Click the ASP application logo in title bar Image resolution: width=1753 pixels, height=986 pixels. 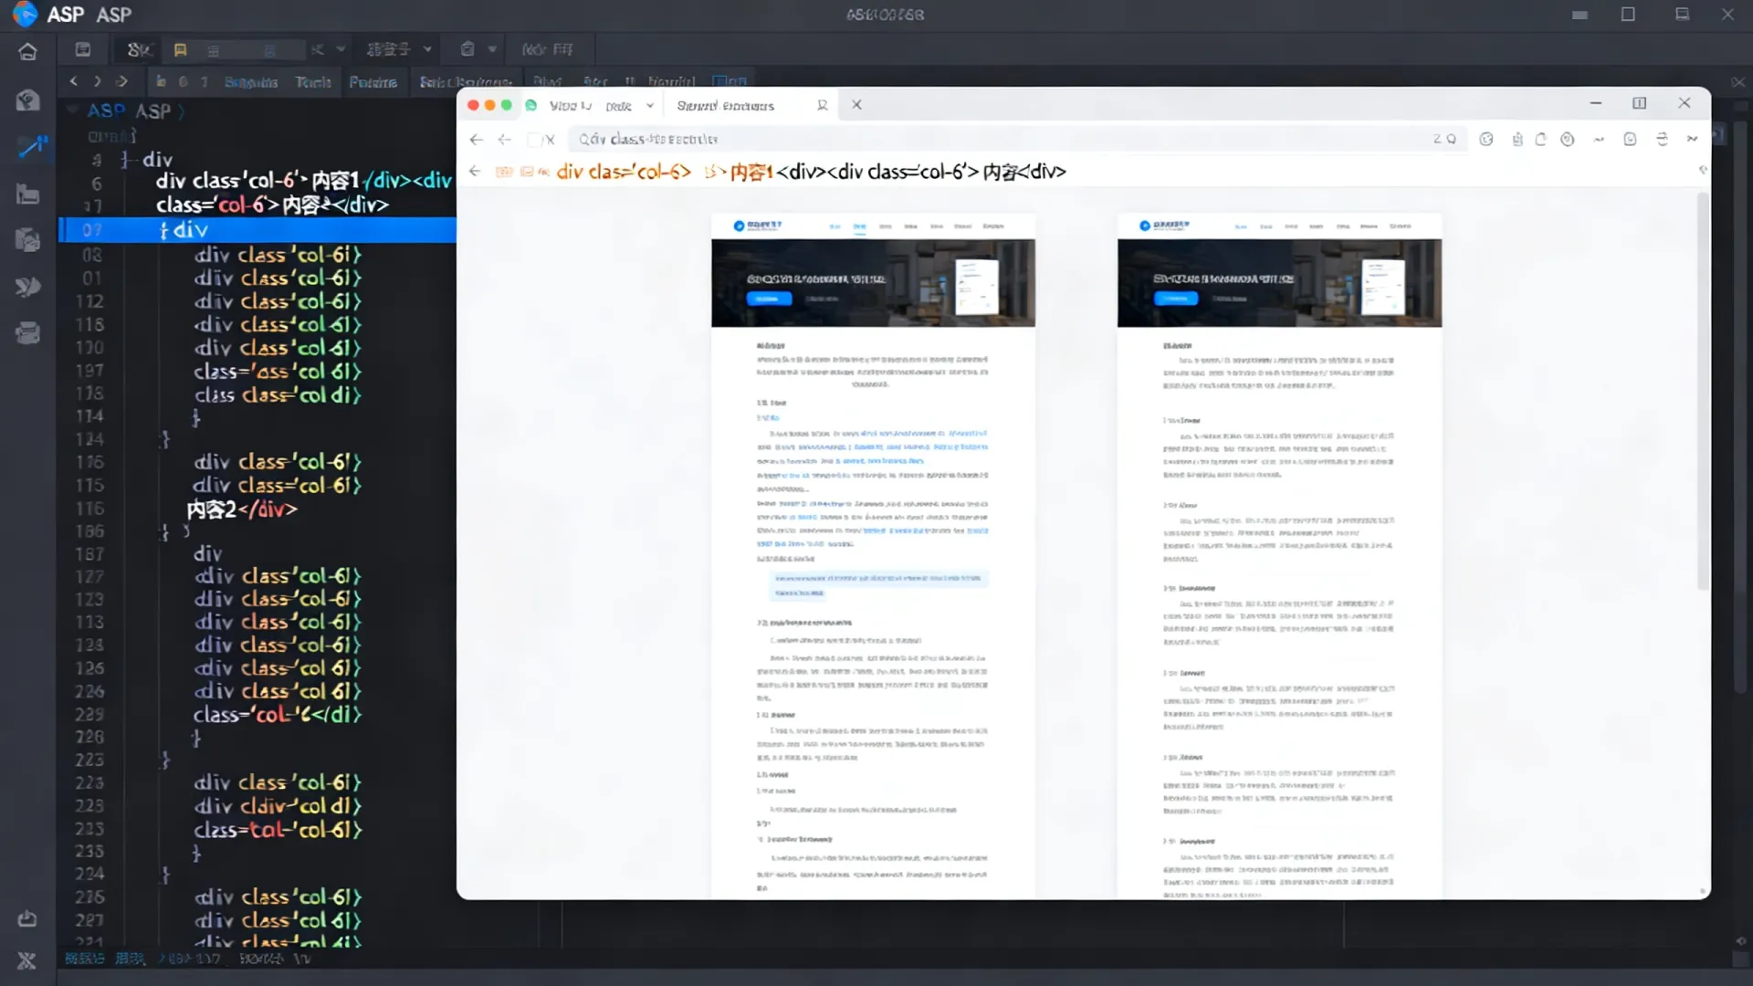[25, 15]
